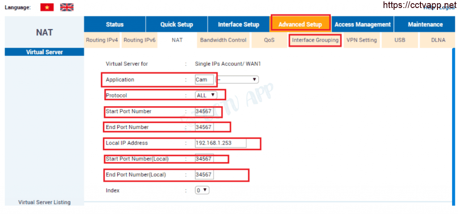
Task: Expand the Application preset dropdown
Action: click(x=238, y=80)
